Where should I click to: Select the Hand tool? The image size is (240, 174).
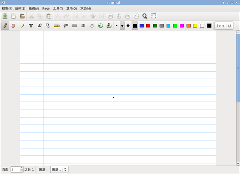point(92,25)
